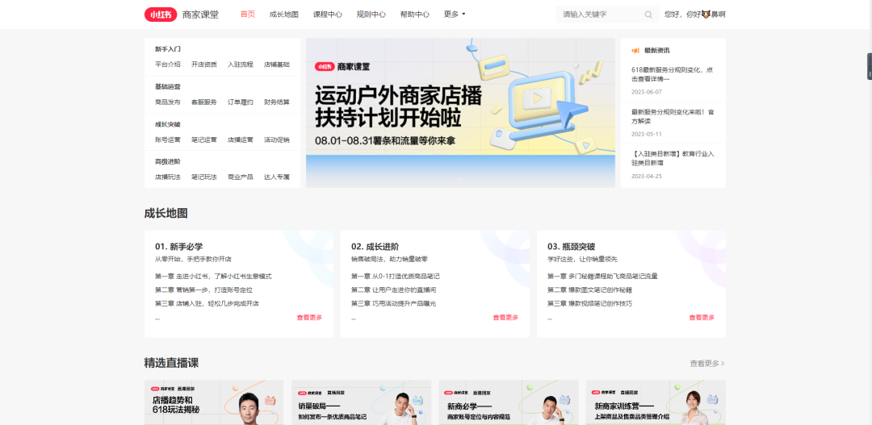Viewport: 872px width, 425px height.
Task: Click 查看更多 beside 精选直播课
Action: click(706, 364)
